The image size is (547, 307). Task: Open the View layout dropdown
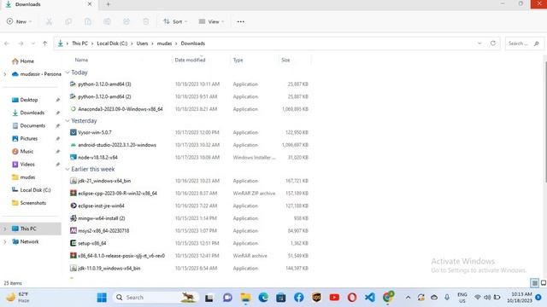(211, 21)
